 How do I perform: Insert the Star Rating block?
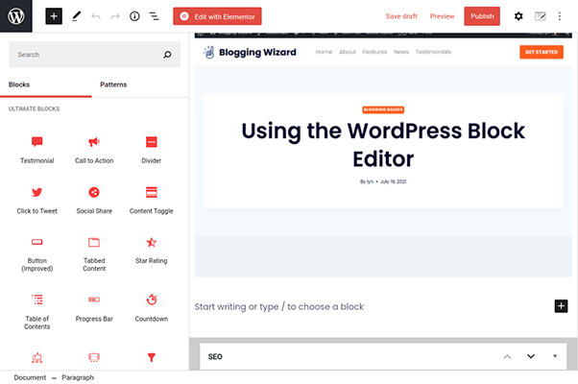point(151,251)
